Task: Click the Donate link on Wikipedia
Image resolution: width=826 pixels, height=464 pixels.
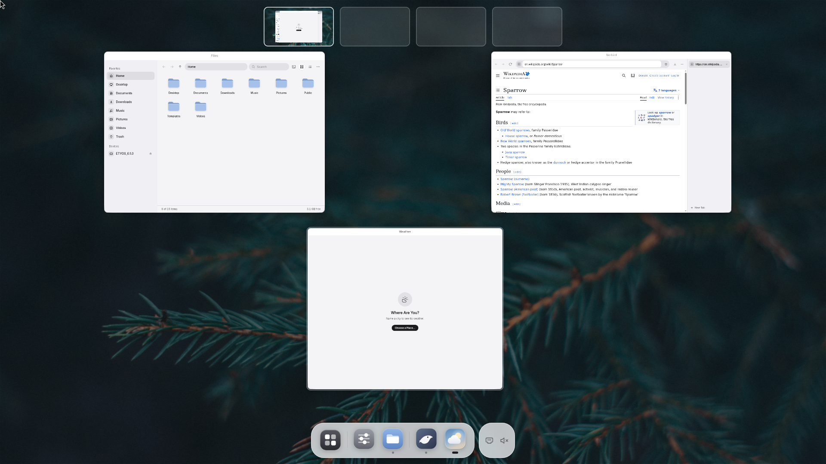Action: 643,76
